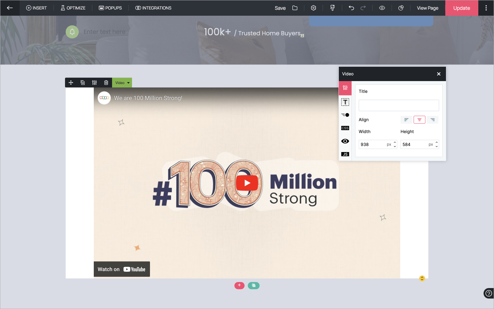Click the Update button
The height and width of the screenshot is (309, 494).
[x=462, y=8]
